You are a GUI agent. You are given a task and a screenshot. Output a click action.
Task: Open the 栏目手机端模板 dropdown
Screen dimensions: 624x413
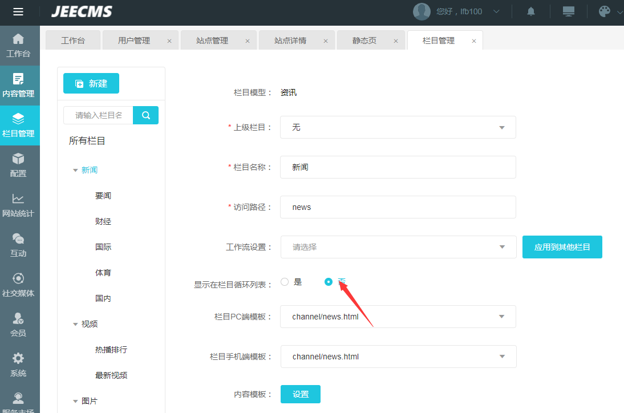(398, 357)
